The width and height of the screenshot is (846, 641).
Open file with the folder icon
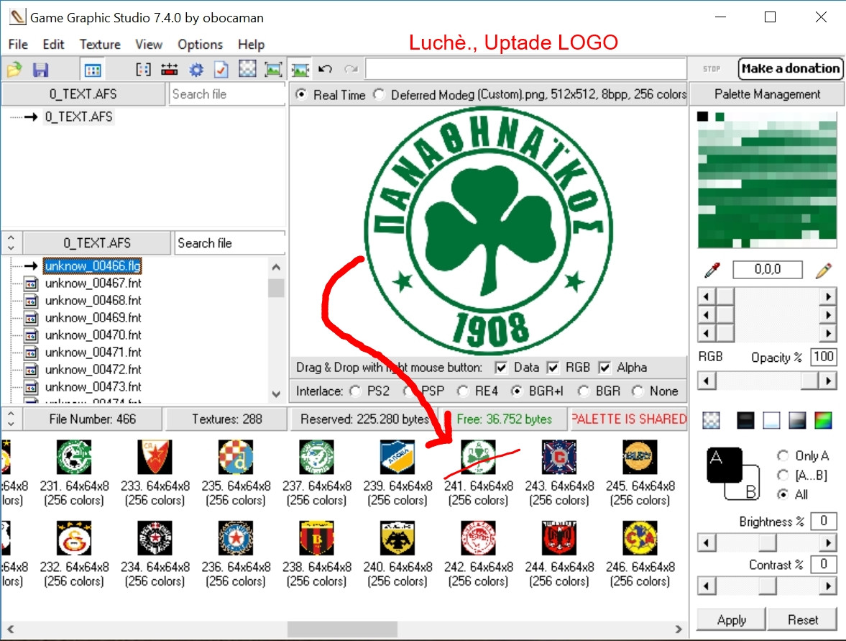(x=14, y=69)
